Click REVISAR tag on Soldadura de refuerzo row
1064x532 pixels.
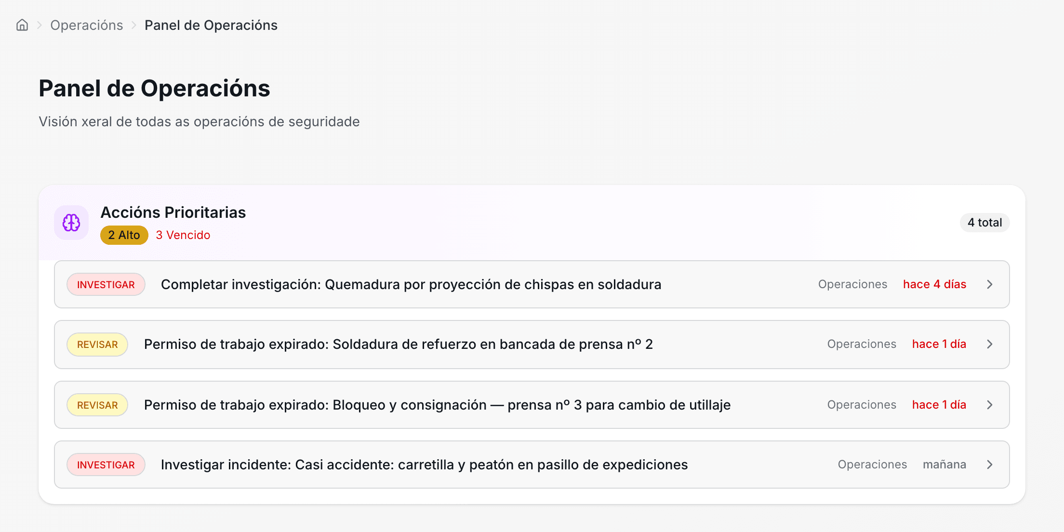[97, 344]
